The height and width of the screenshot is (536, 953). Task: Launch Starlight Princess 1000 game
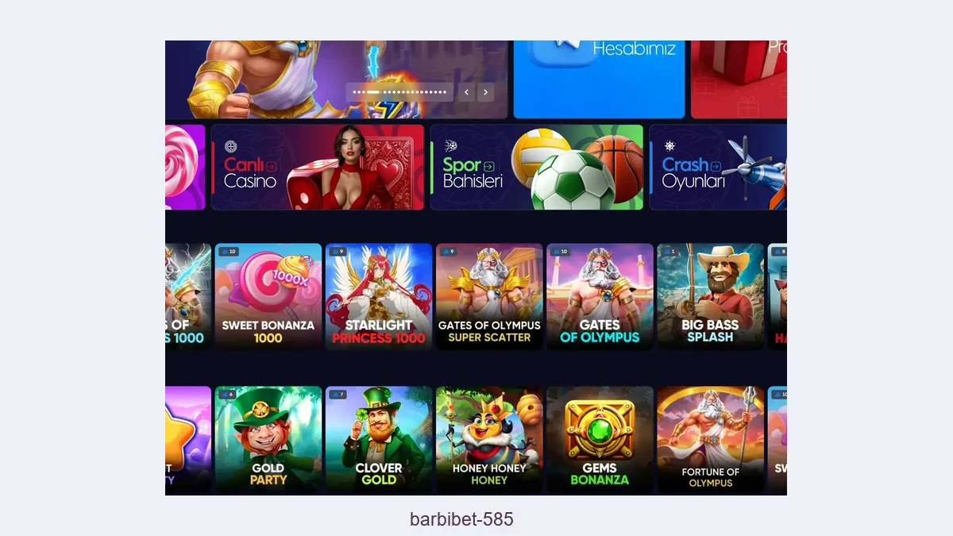click(x=379, y=296)
